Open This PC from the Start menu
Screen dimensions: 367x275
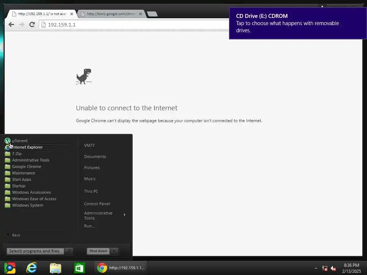91,191
